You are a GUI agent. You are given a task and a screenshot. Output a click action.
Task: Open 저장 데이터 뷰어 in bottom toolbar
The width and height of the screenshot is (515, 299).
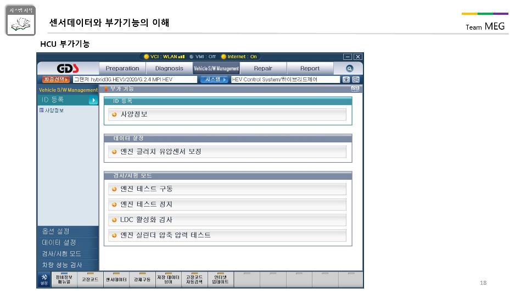tap(169, 280)
